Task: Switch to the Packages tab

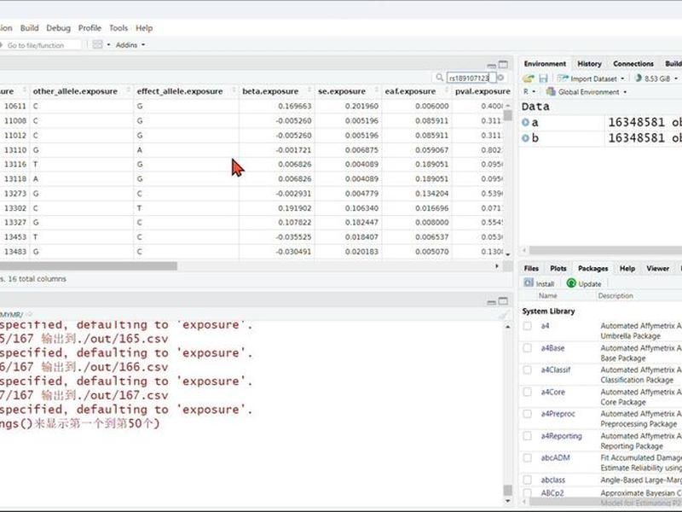Action: tap(592, 268)
